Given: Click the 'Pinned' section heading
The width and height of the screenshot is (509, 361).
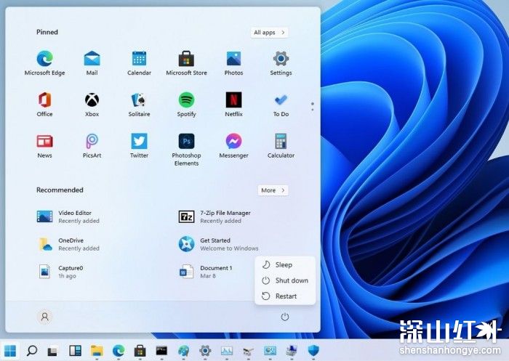Looking at the screenshot, I should 47,32.
